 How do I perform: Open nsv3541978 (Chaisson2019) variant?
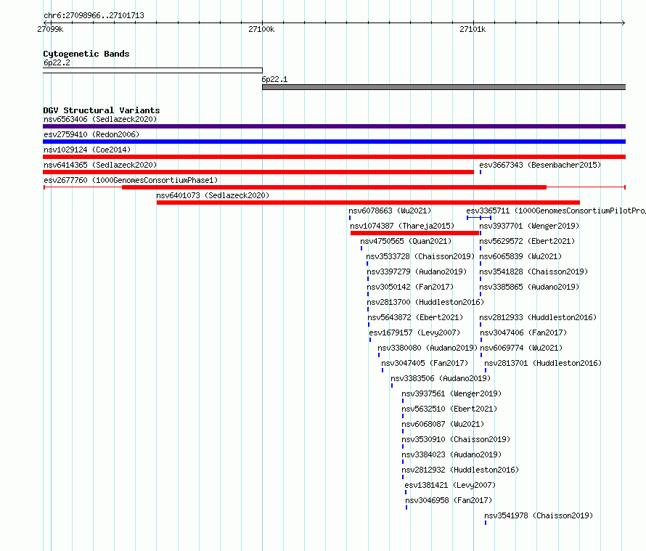point(539,515)
